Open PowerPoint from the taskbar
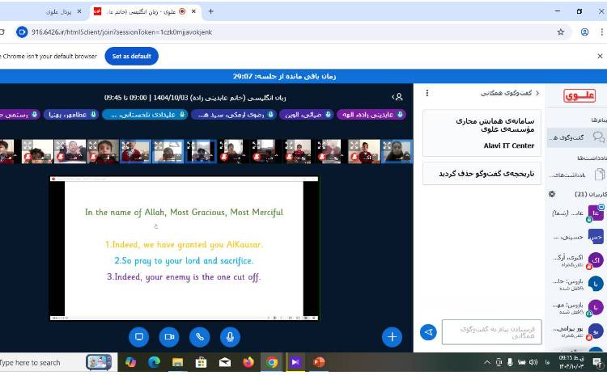The width and height of the screenshot is (607, 388). coord(319,362)
